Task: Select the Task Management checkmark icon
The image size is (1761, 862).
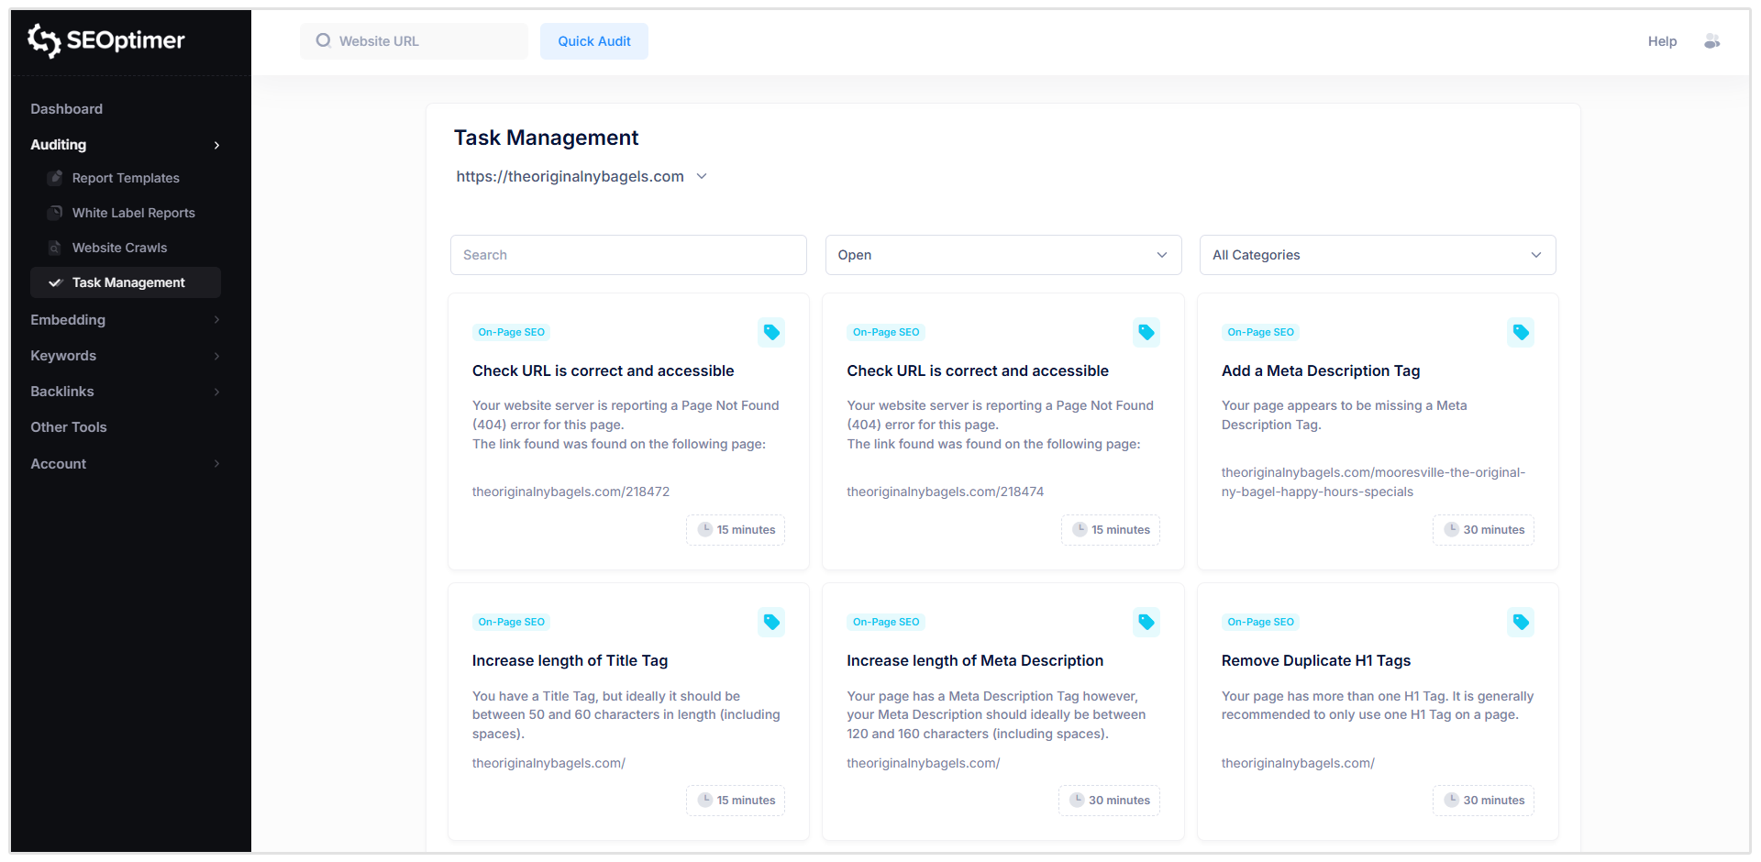Action: (x=56, y=282)
